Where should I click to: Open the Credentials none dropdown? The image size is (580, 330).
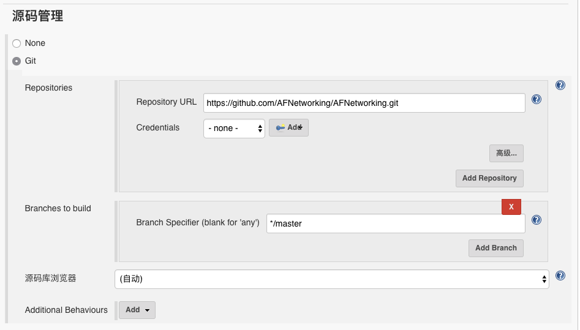[x=234, y=129]
